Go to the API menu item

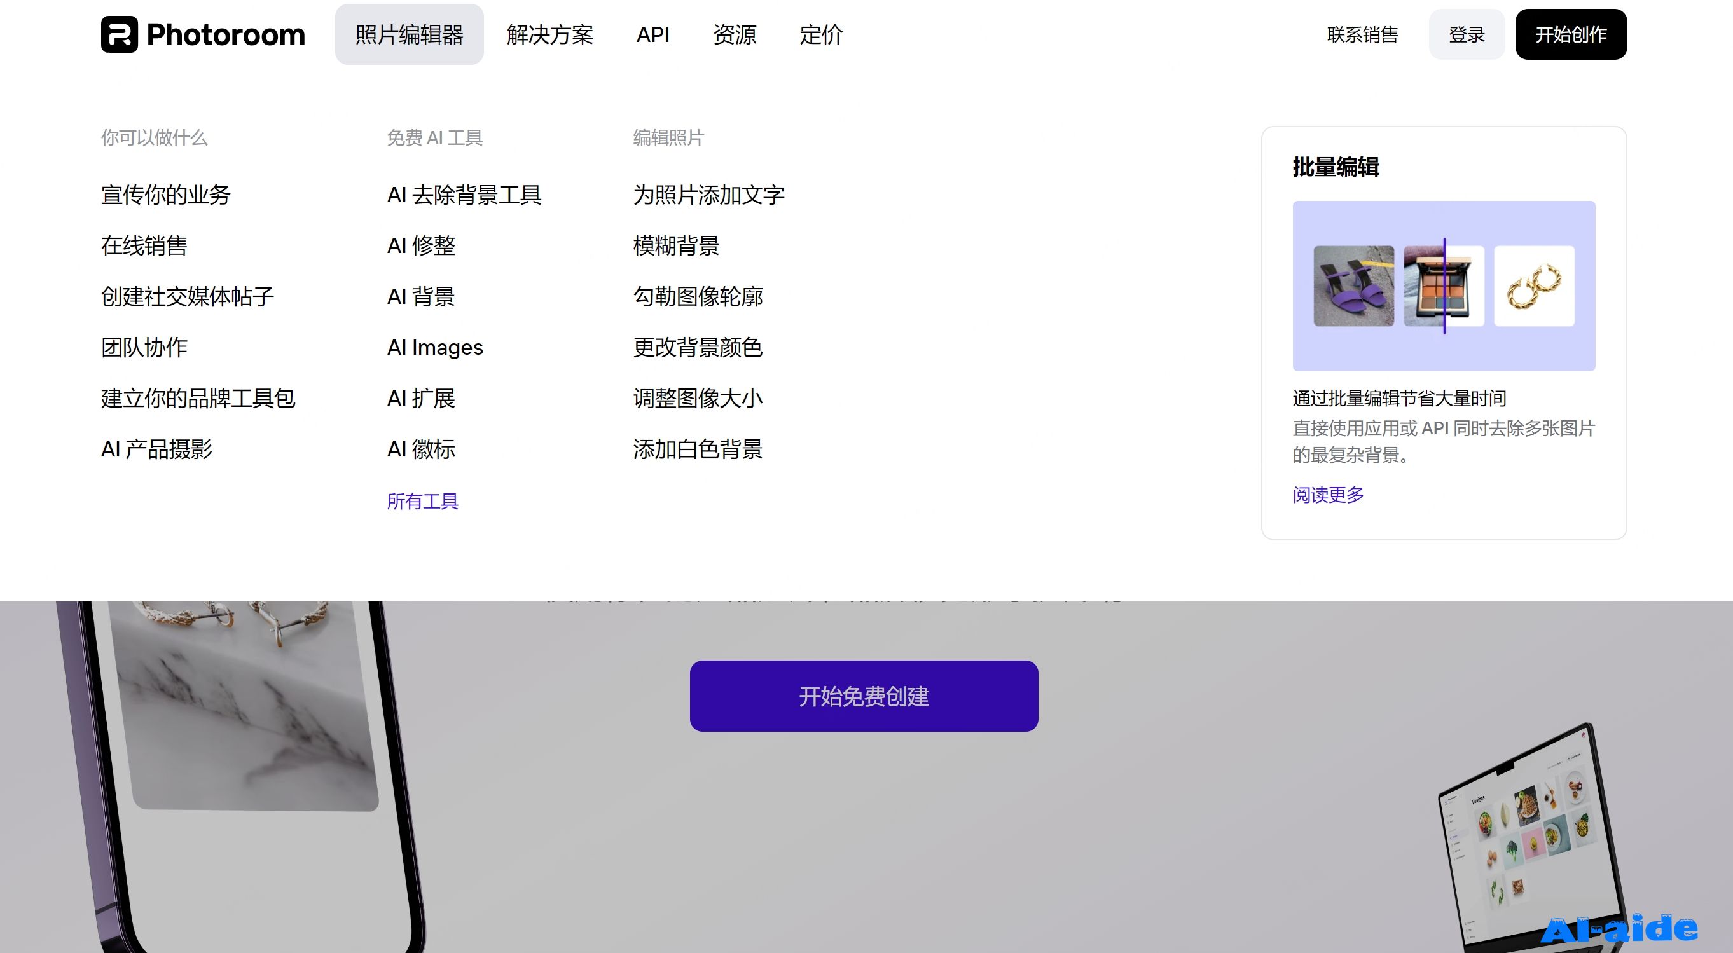652,34
